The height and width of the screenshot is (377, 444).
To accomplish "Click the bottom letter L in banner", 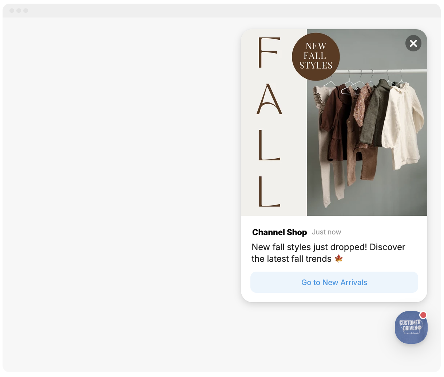I will tap(269, 191).
